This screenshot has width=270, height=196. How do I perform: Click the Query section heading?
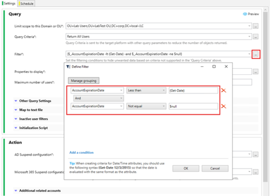coord(15,14)
